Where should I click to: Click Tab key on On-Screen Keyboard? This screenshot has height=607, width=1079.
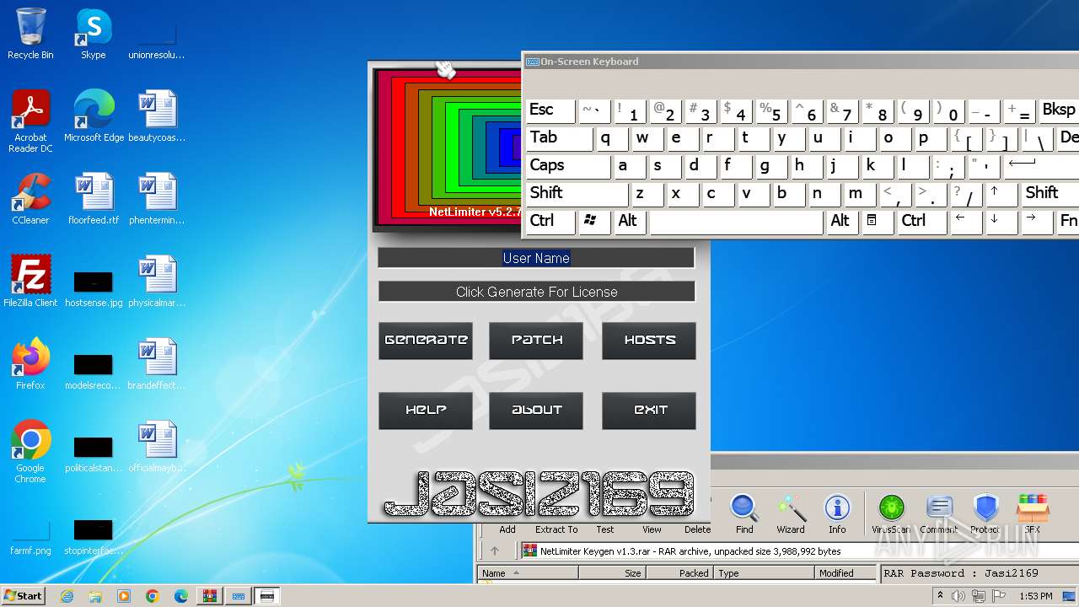pyautogui.click(x=560, y=138)
